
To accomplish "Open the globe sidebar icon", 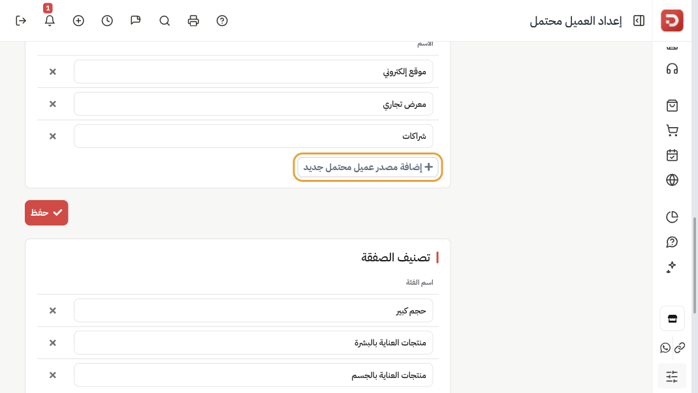I will point(672,180).
